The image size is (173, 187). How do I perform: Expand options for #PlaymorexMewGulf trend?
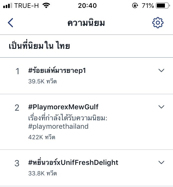(161, 107)
